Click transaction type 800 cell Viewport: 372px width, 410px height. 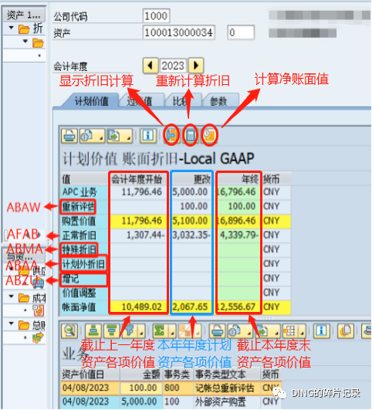[178, 388]
